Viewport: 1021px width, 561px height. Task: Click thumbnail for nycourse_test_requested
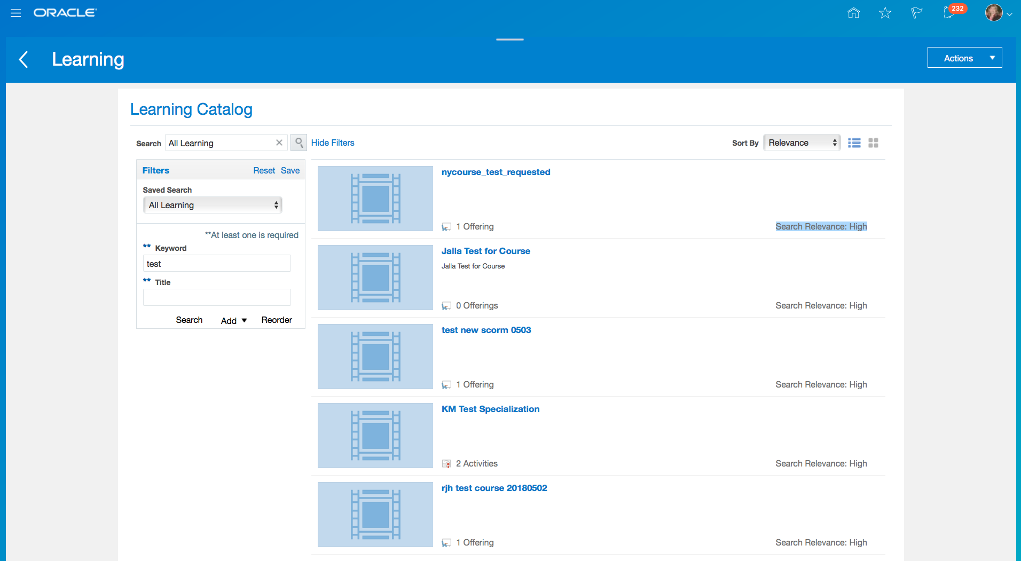click(x=375, y=199)
